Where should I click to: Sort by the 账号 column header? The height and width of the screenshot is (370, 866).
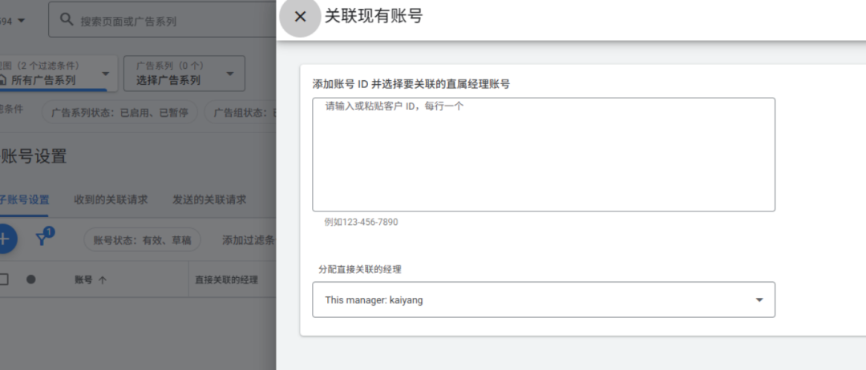coord(91,280)
